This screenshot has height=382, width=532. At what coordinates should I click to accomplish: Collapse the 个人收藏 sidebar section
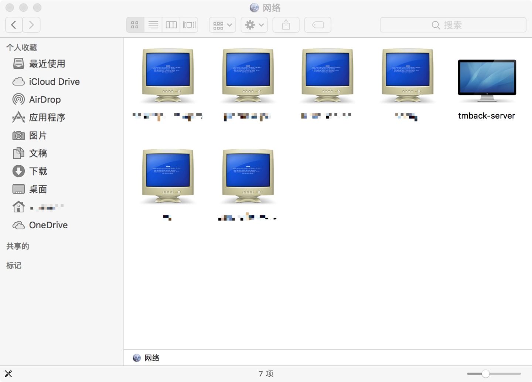point(21,48)
